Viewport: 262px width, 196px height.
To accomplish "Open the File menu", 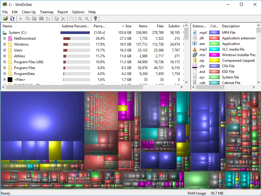I will (5, 12).
